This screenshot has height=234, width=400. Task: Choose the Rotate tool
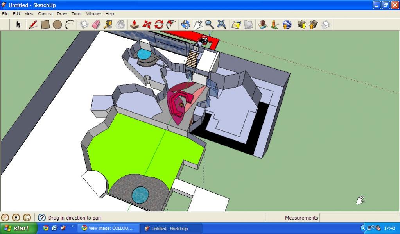point(159,25)
